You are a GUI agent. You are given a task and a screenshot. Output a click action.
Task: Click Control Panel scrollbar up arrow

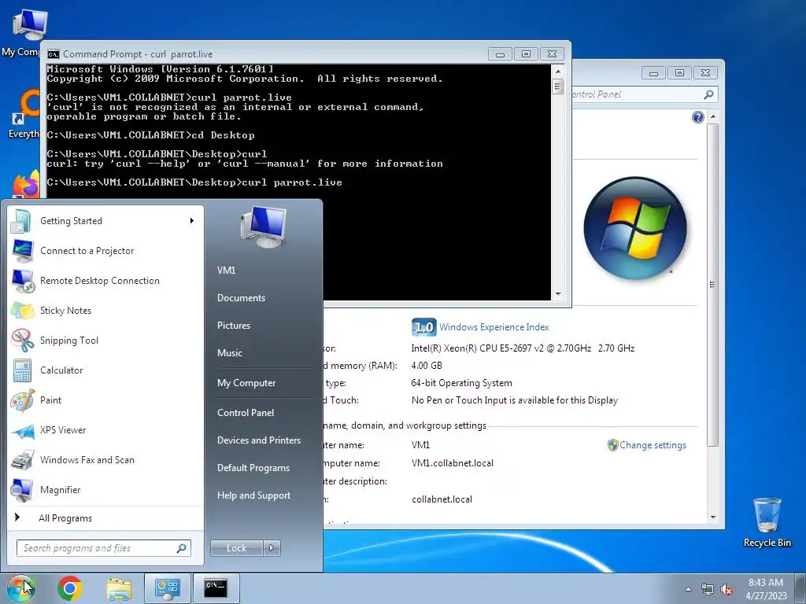tap(713, 117)
